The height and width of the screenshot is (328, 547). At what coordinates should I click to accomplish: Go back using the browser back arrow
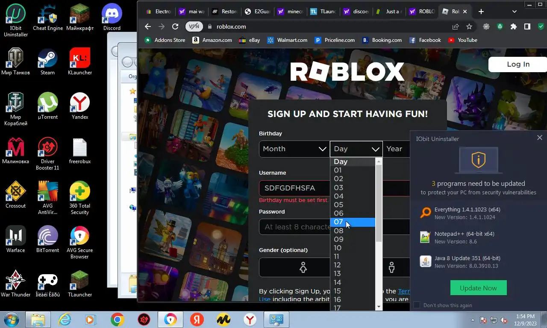tap(148, 26)
